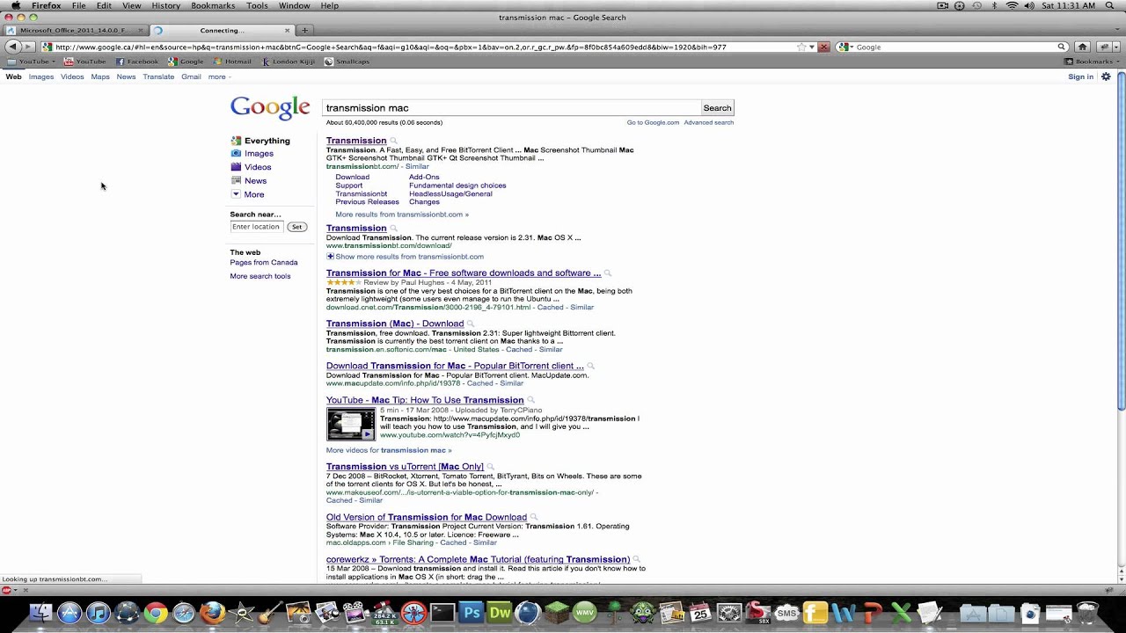The height and width of the screenshot is (633, 1126).
Task: Click the red stop loading button
Action: point(823,47)
